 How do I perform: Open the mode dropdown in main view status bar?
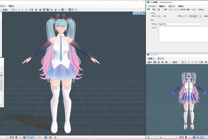pyautogui.click(x=40, y=137)
